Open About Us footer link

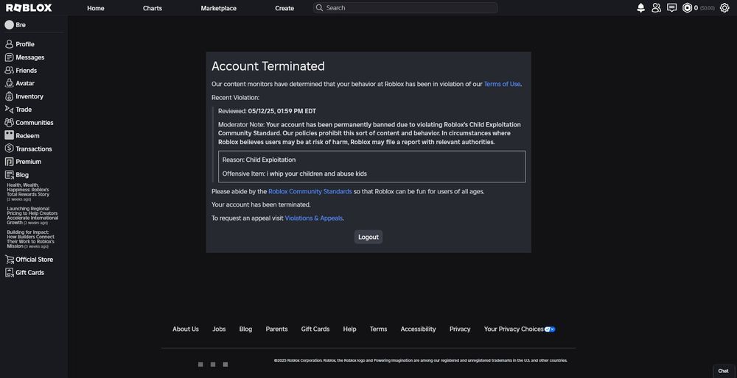(186, 329)
